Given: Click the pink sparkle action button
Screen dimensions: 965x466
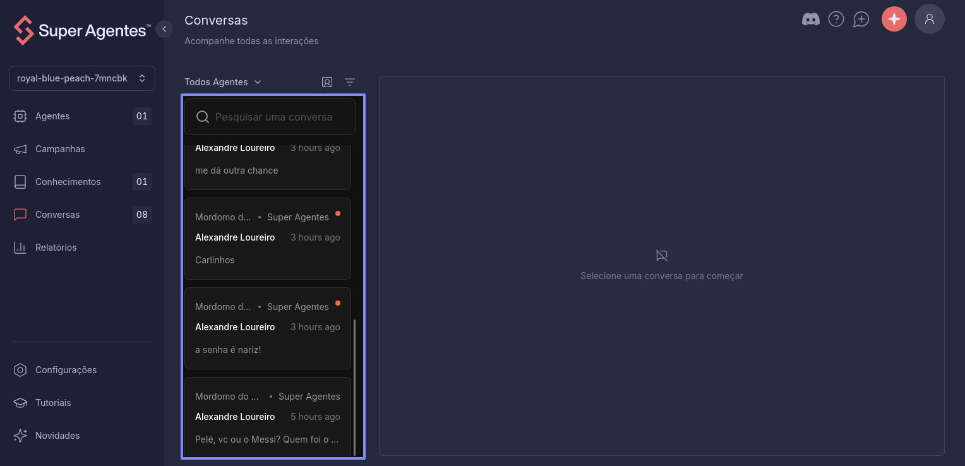Looking at the screenshot, I should point(894,19).
